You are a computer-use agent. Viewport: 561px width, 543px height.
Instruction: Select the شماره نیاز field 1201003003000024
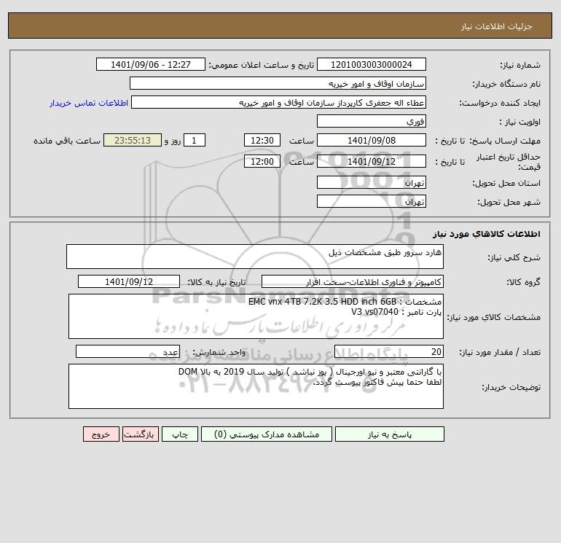pyautogui.click(x=372, y=64)
